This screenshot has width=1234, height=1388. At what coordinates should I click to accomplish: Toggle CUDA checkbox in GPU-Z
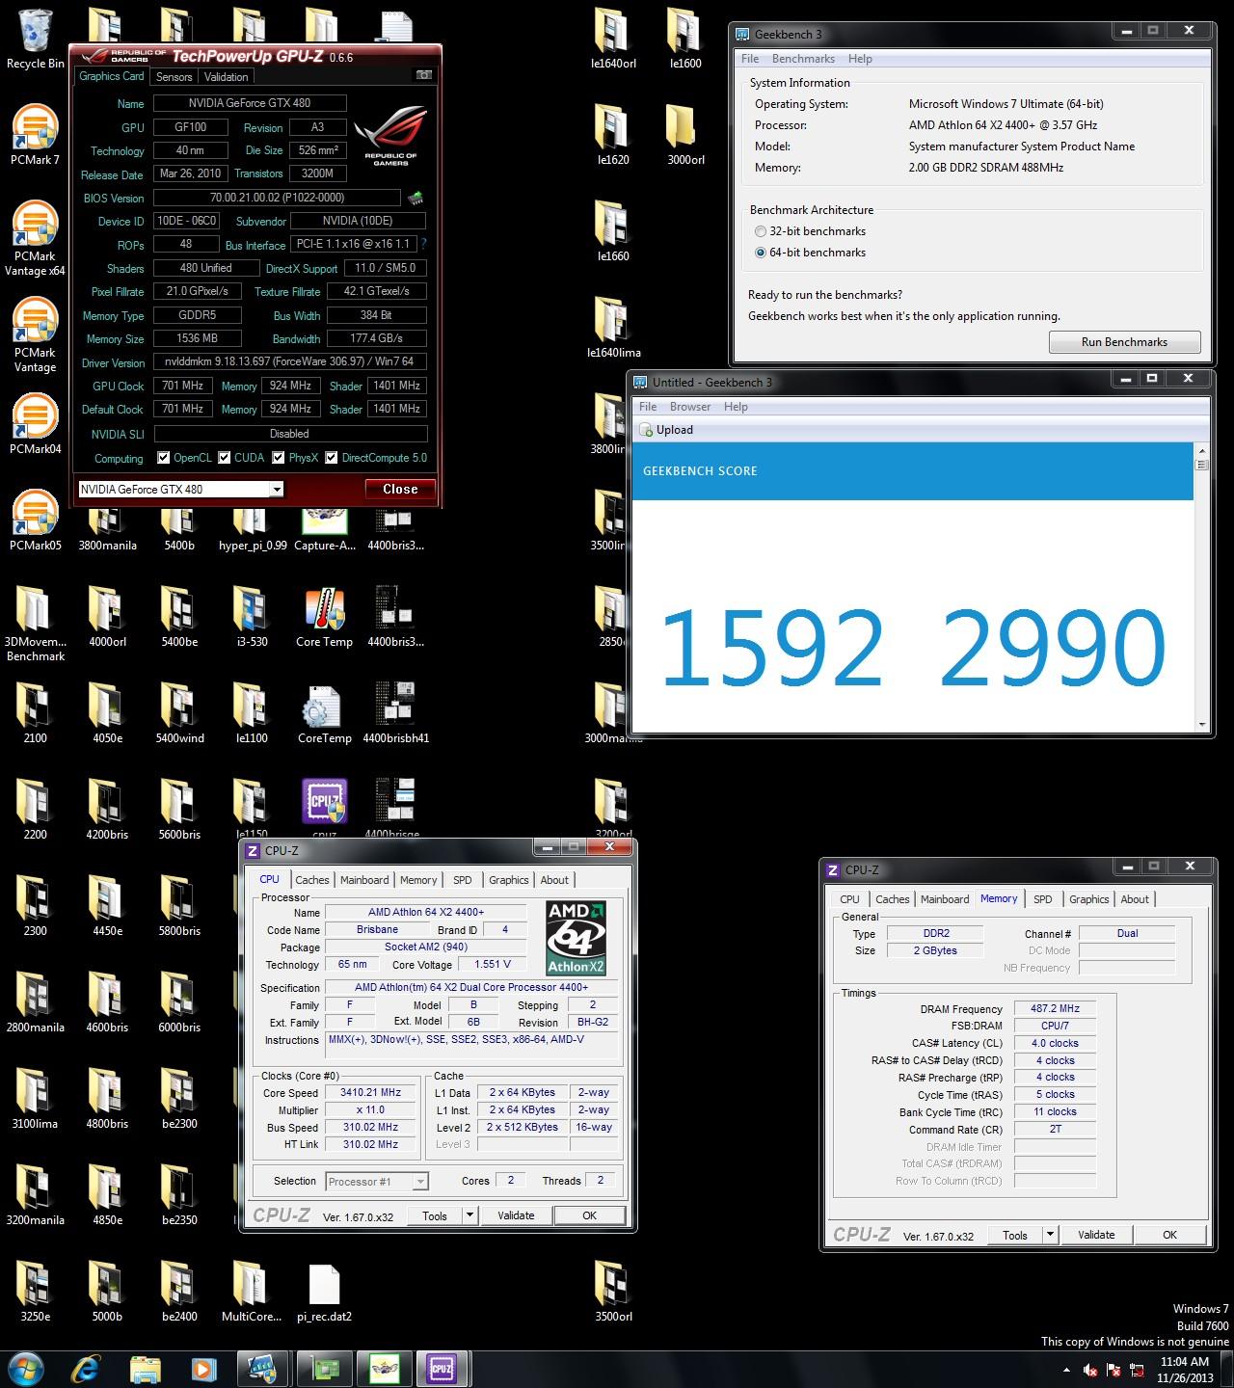point(225,458)
